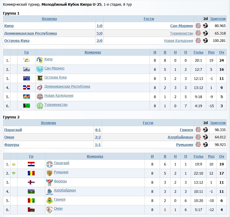The height and width of the screenshot is (217, 230).
Task: Click Azerbaijan AFFA logo in Group 2
Action: point(49,192)
